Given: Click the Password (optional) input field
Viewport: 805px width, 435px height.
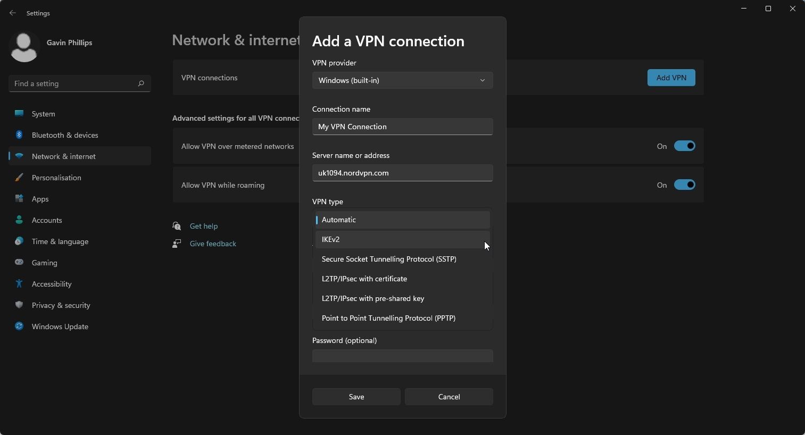Looking at the screenshot, I should tap(402, 356).
